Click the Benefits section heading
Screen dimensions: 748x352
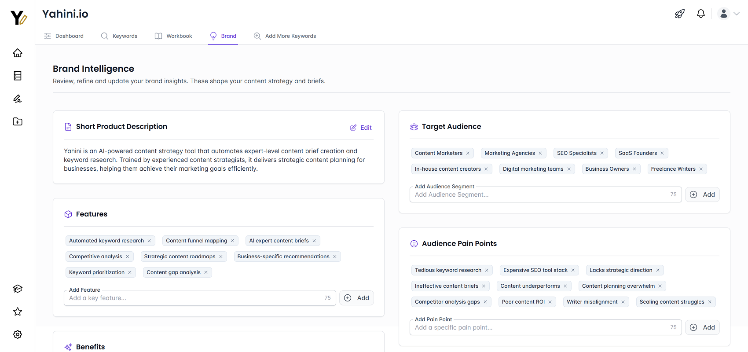[90, 347]
